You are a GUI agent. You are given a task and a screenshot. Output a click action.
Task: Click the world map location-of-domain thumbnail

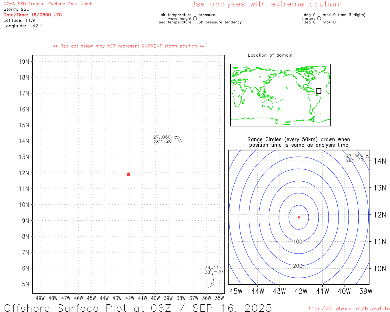click(280, 95)
